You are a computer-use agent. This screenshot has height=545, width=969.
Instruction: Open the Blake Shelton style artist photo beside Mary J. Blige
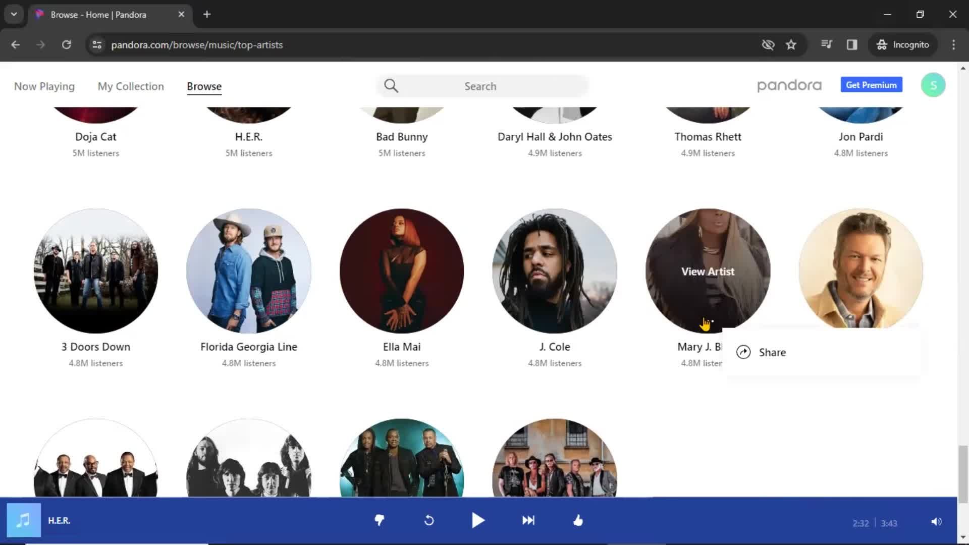(861, 268)
